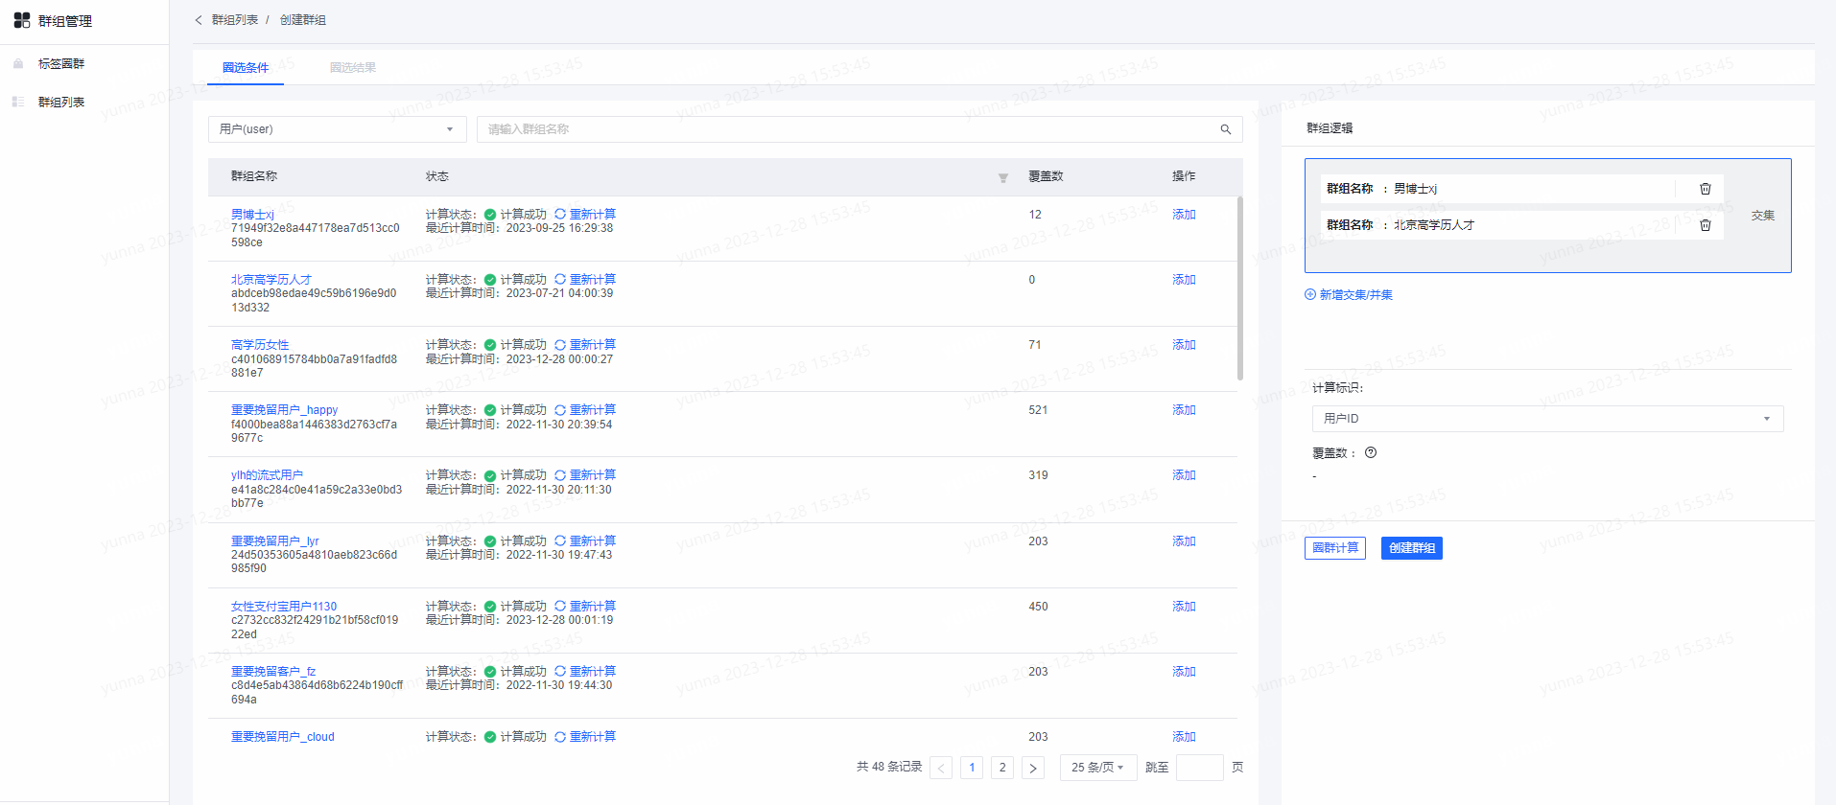The width and height of the screenshot is (1836, 805).
Task: Open the 用户(user) dropdown
Action: 338,129
